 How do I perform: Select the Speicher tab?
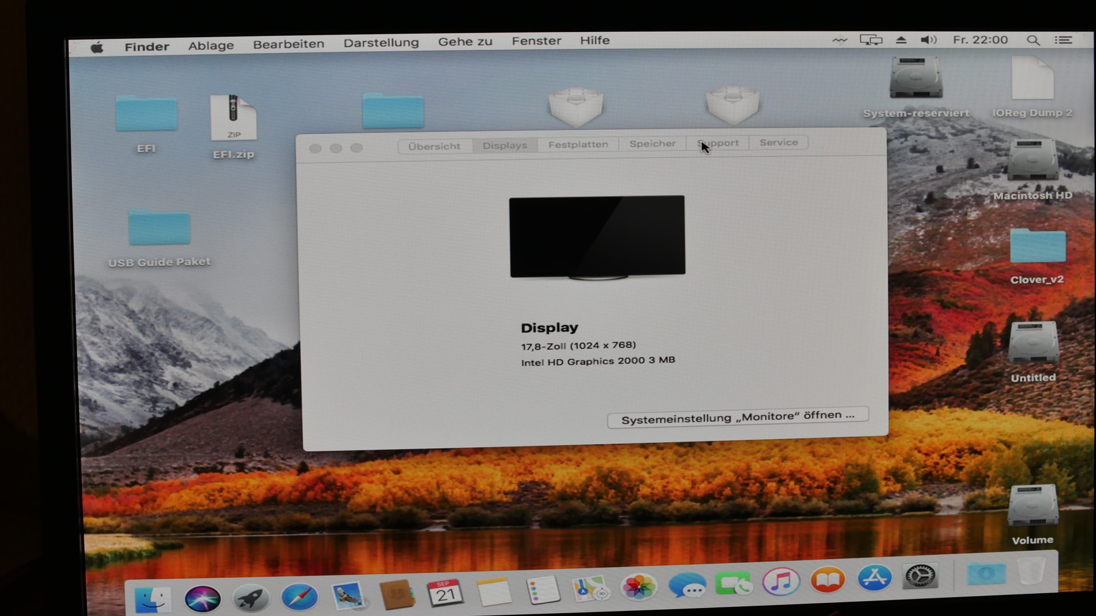click(652, 144)
